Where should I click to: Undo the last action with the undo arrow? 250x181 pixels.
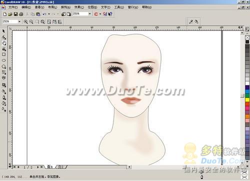pos(44,14)
